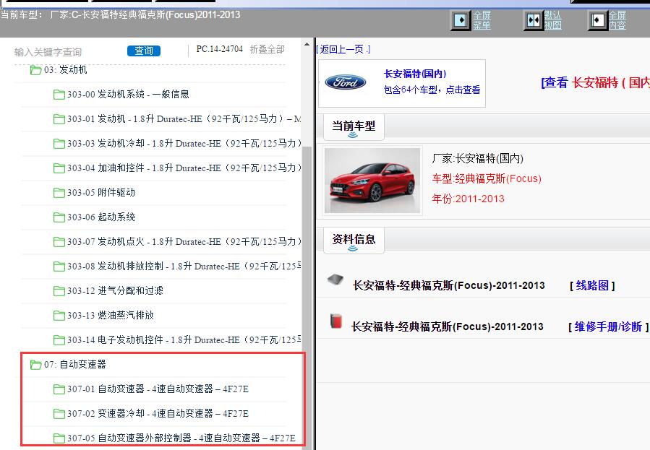Open folder icon of 307-02 变速器冷却

click(x=59, y=414)
